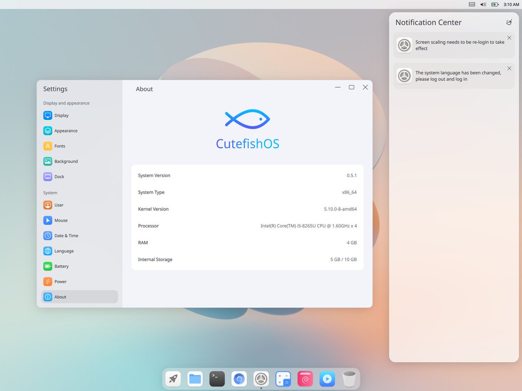Click the keyboard icon in top bar
The width and height of the screenshot is (522, 391).
472,4
